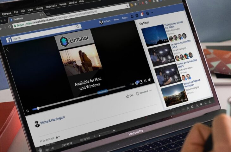Open Richard profile in Facebook header
Screen dimensions: 231x152
pos(105,22)
